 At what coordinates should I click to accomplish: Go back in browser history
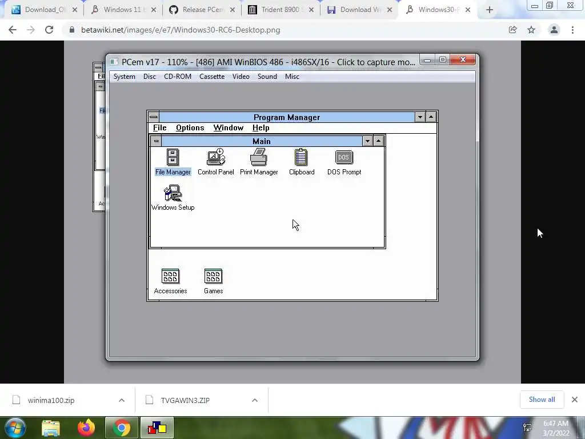point(13,30)
